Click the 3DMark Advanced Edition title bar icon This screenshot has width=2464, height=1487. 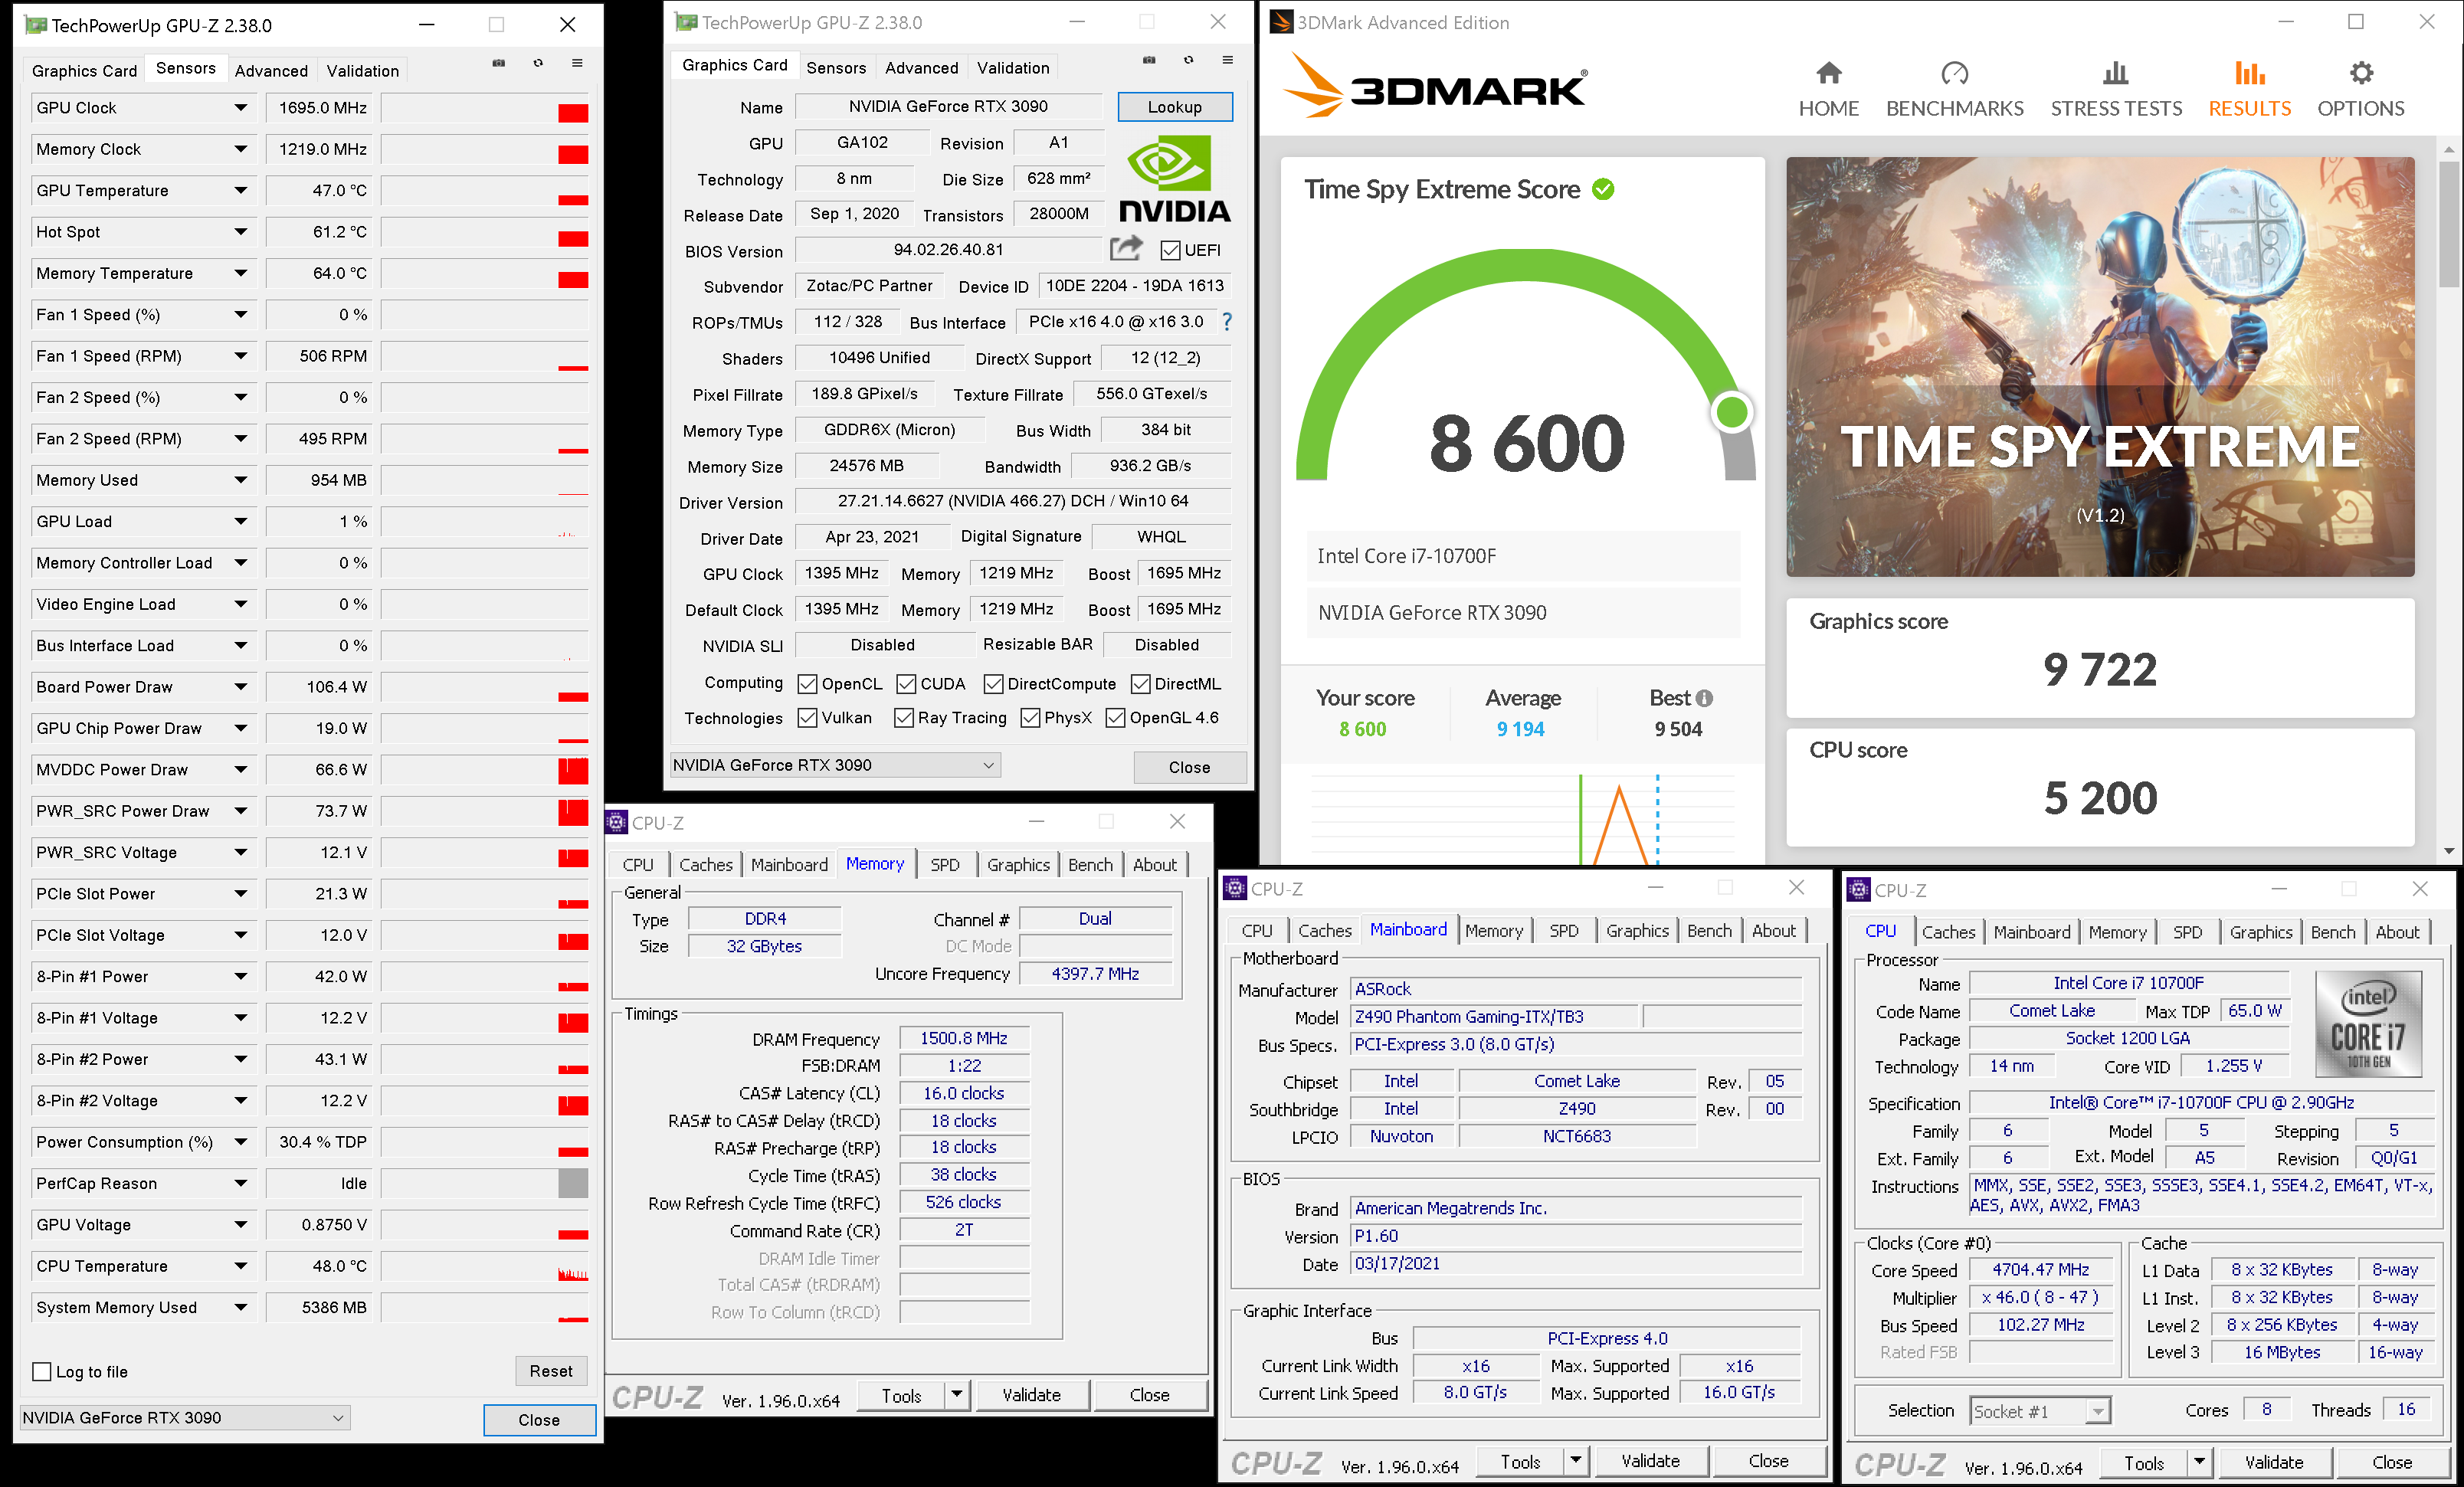coord(1281,22)
